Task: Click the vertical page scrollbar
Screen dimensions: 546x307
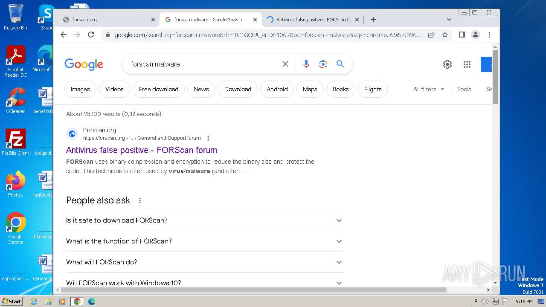Action: point(495,77)
